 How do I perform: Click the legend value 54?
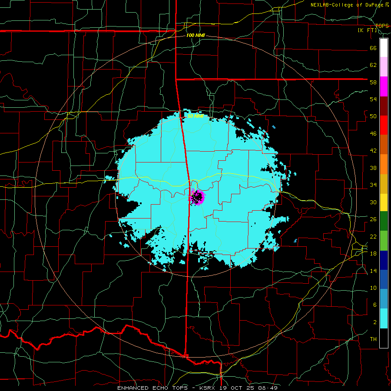coord(373,99)
